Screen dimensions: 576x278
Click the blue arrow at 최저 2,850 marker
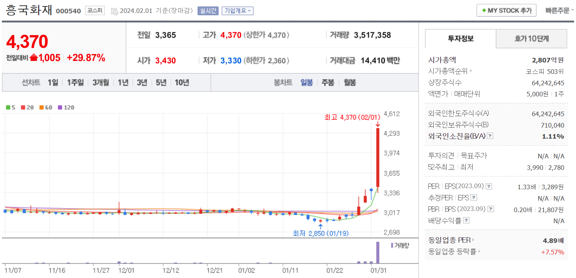[320, 226]
